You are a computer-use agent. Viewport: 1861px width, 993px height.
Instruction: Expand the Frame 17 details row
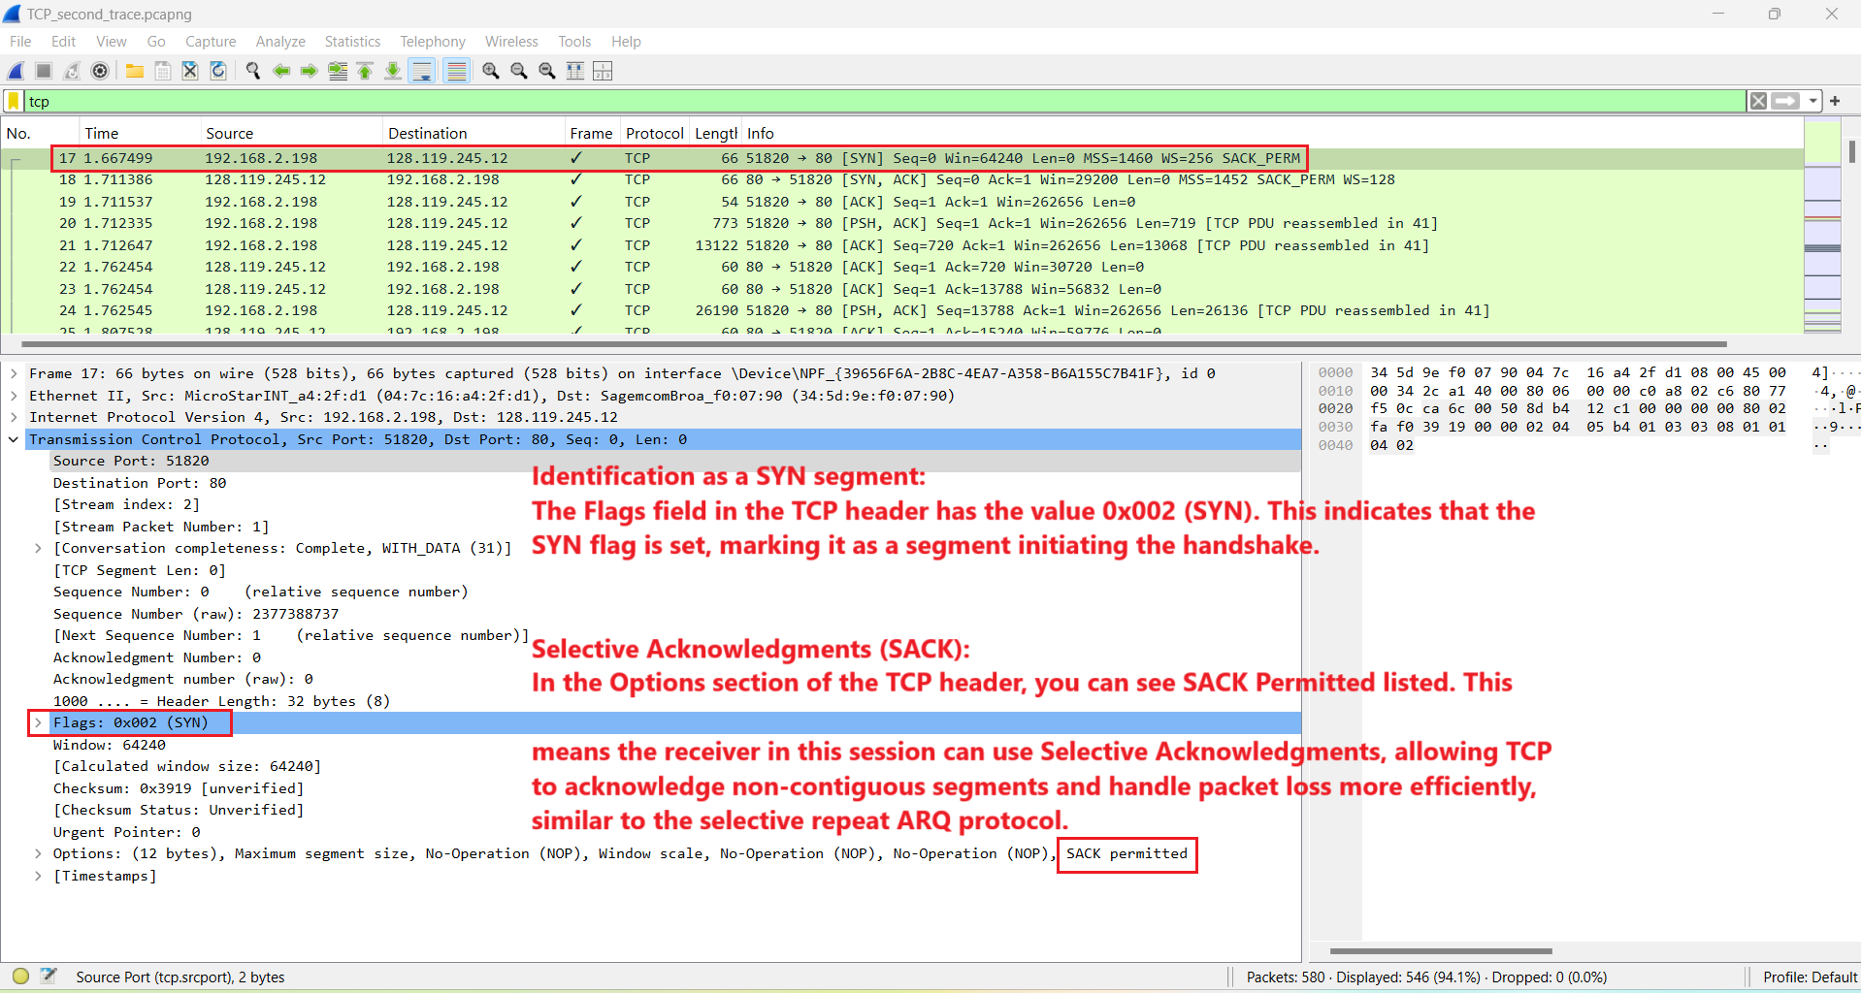14,373
